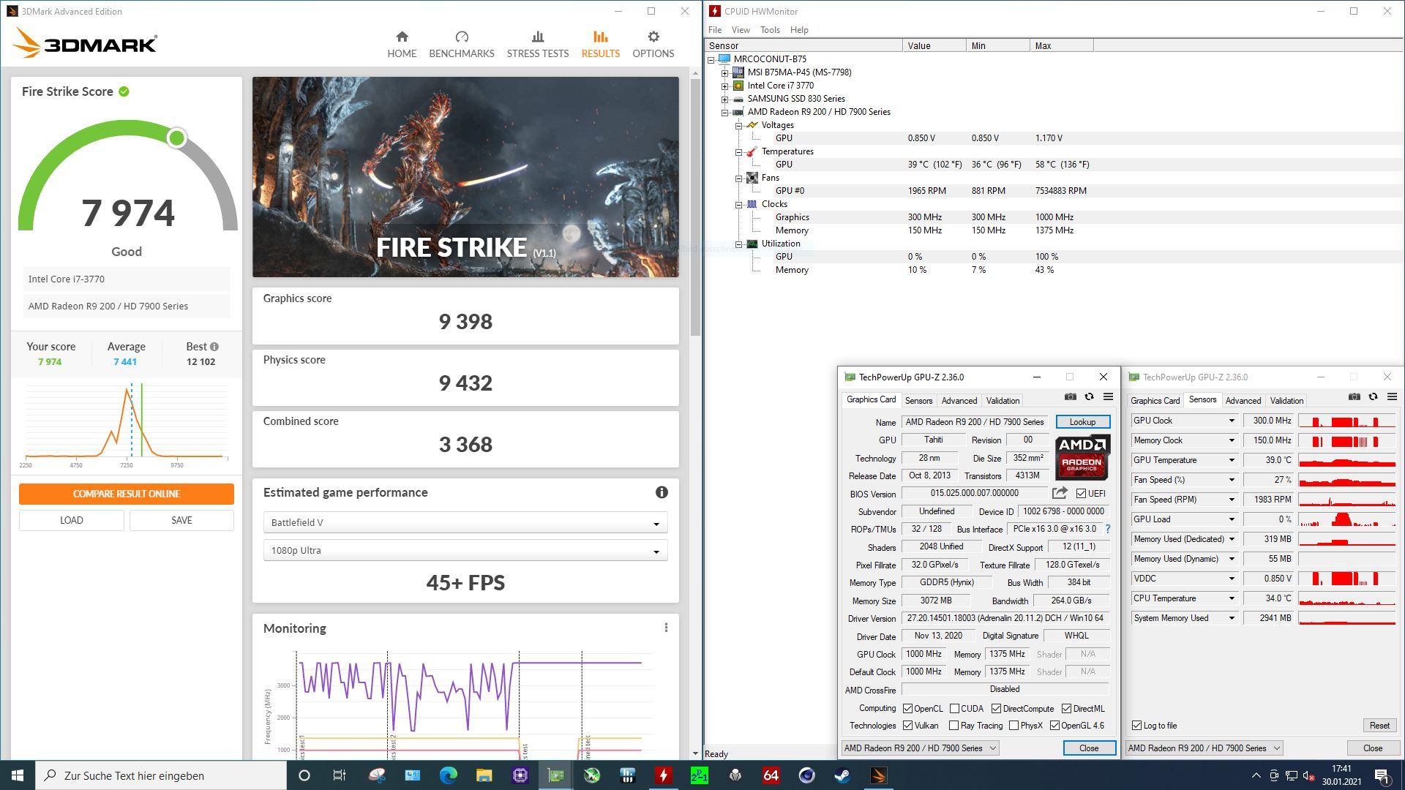Viewport: 1405px width, 790px height.
Task: Click COMPARE RESULT ONLINE button
Action: [x=127, y=494]
